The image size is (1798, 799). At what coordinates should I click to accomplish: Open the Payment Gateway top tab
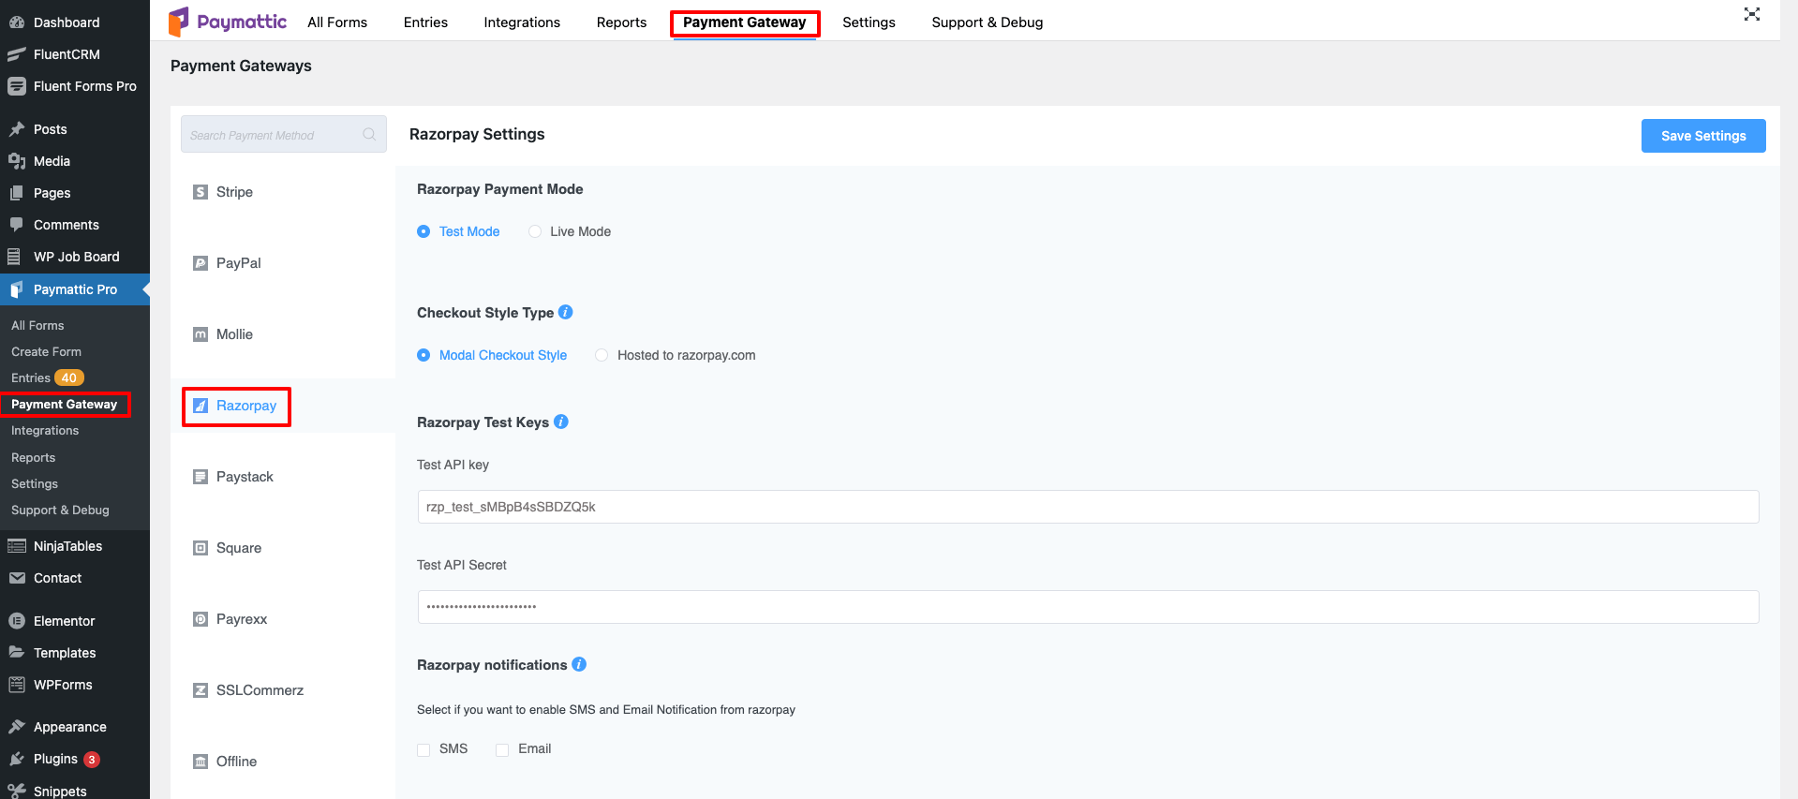point(745,22)
